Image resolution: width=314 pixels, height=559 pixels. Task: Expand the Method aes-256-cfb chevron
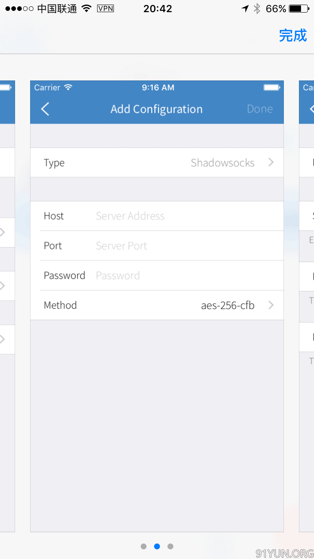(x=271, y=305)
